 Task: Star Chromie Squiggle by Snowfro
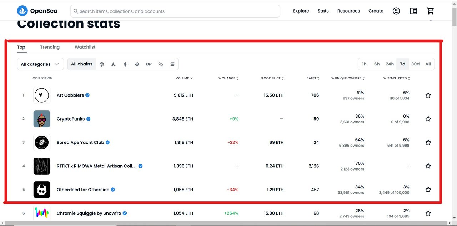click(x=428, y=213)
